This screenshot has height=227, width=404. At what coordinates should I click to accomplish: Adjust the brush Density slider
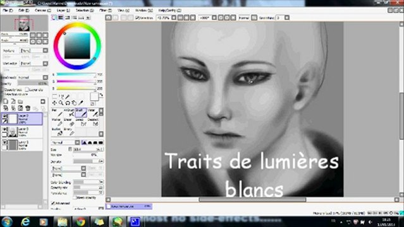[x=89, y=161]
